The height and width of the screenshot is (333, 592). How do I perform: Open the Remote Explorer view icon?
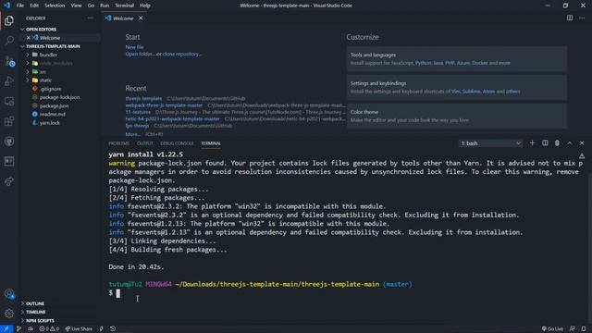(9, 101)
